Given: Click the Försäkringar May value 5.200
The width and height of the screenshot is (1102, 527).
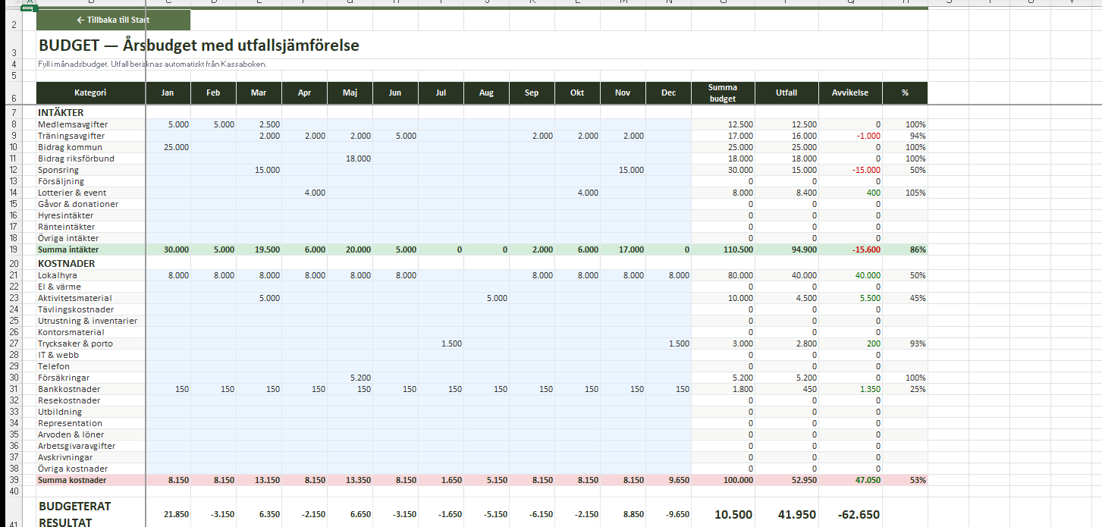Looking at the screenshot, I should click(350, 378).
